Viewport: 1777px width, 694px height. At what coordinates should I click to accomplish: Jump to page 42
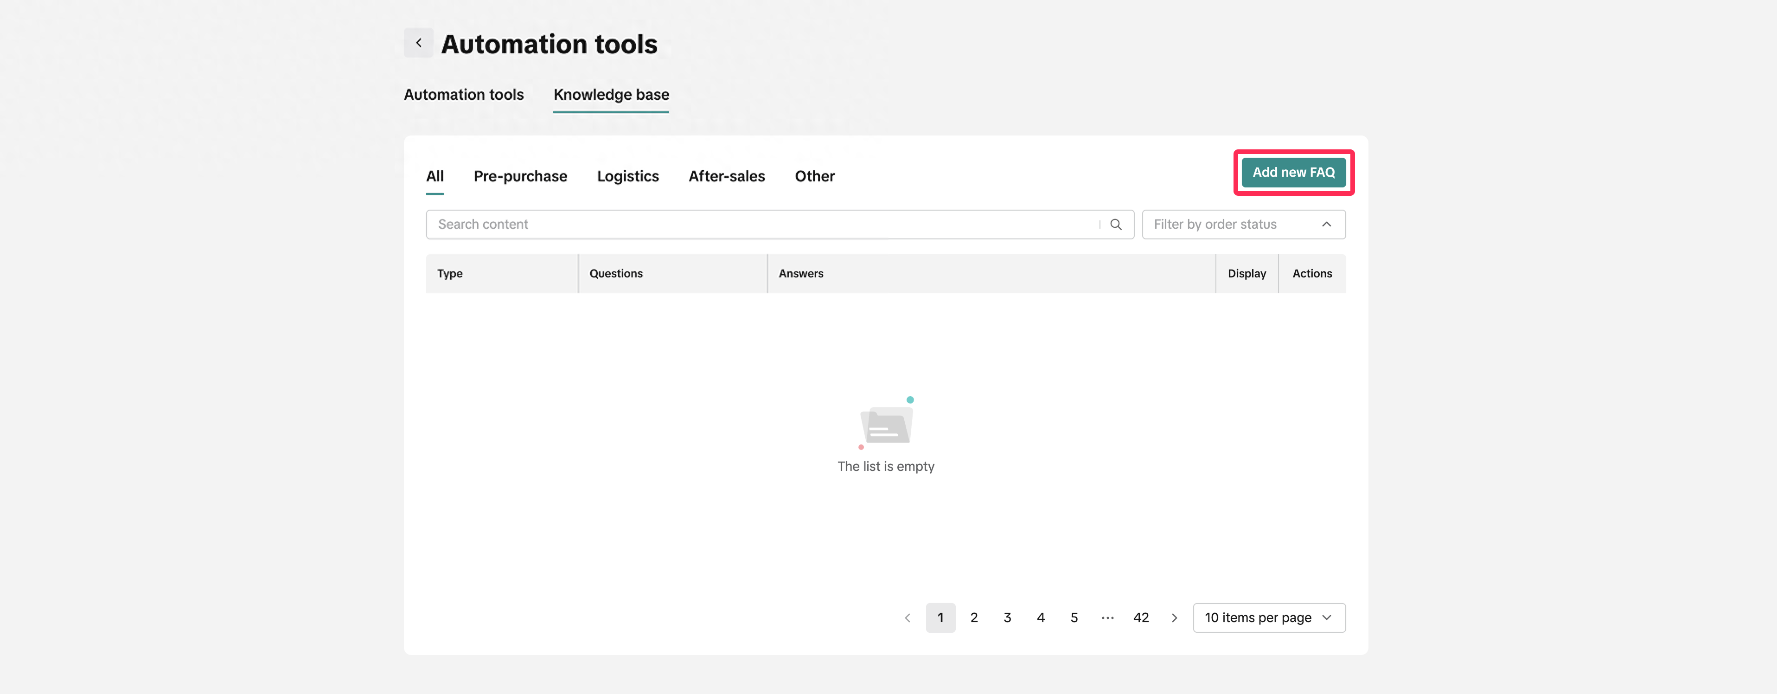coord(1141,617)
